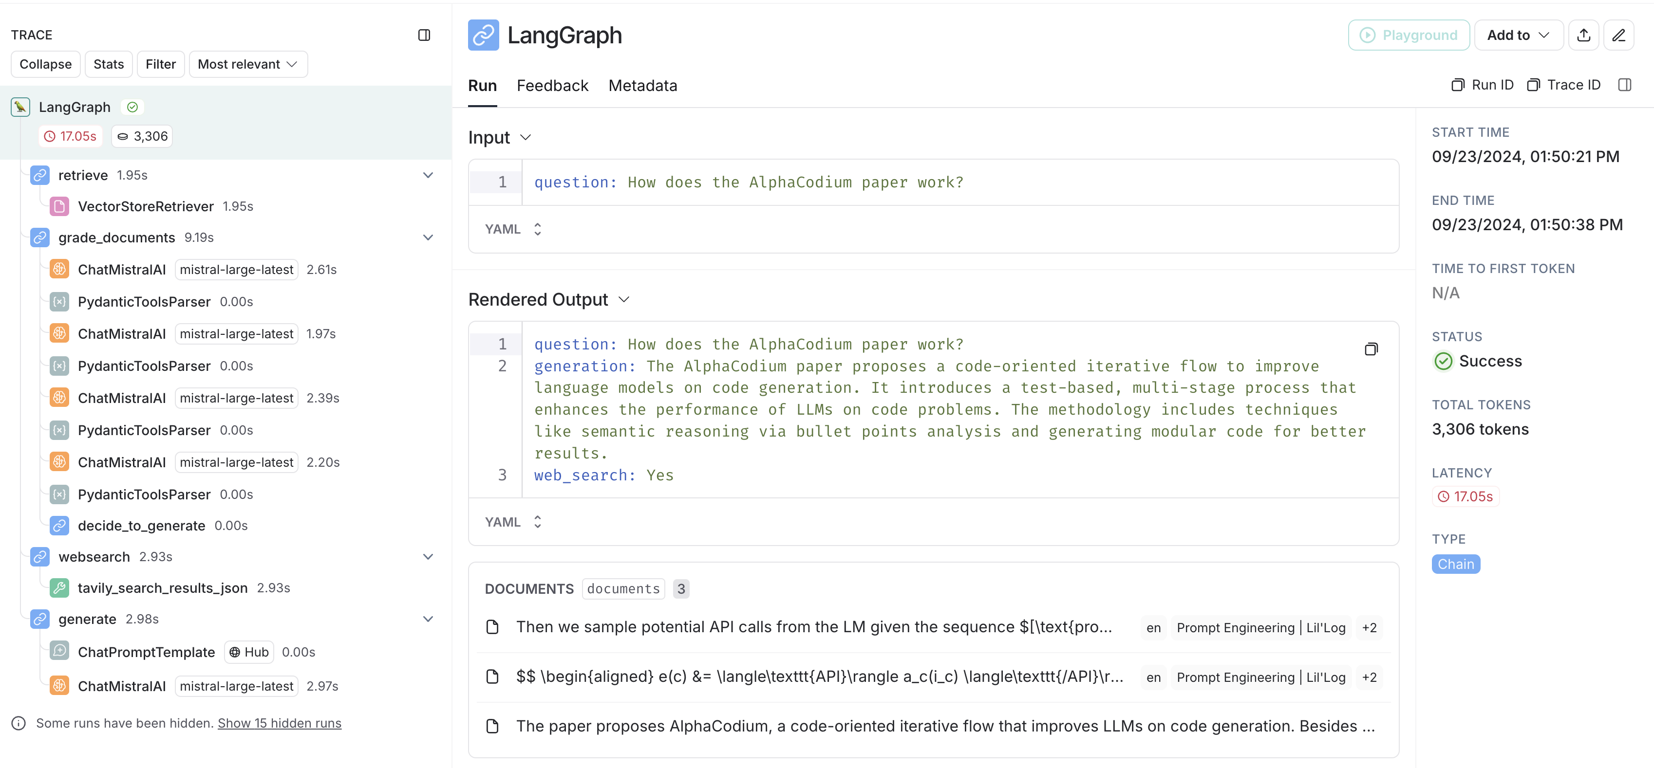The height and width of the screenshot is (768, 1654).
Task: Open the Metadata tab
Action: [642, 85]
